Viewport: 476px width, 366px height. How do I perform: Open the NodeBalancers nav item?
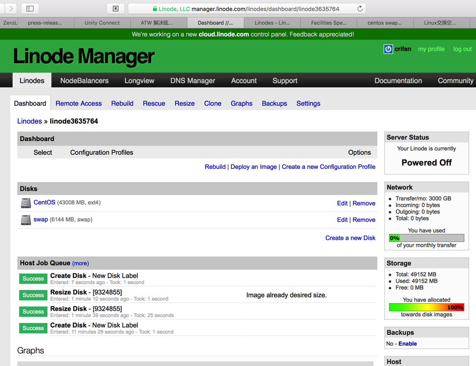pyautogui.click(x=84, y=81)
